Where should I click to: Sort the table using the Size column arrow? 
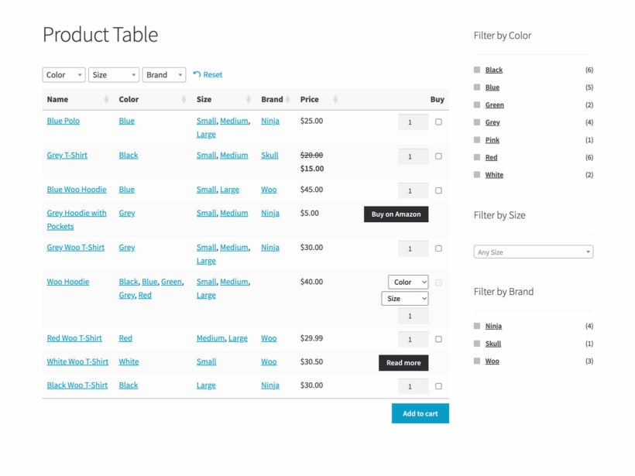coord(249,99)
